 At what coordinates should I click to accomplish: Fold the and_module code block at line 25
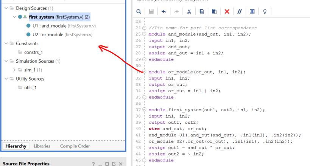pyautogui.click(x=144, y=34)
